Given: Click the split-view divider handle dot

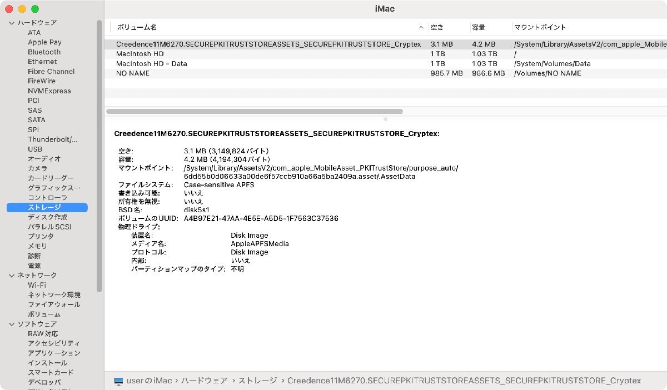Looking at the screenshot, I should coord(385,119).
